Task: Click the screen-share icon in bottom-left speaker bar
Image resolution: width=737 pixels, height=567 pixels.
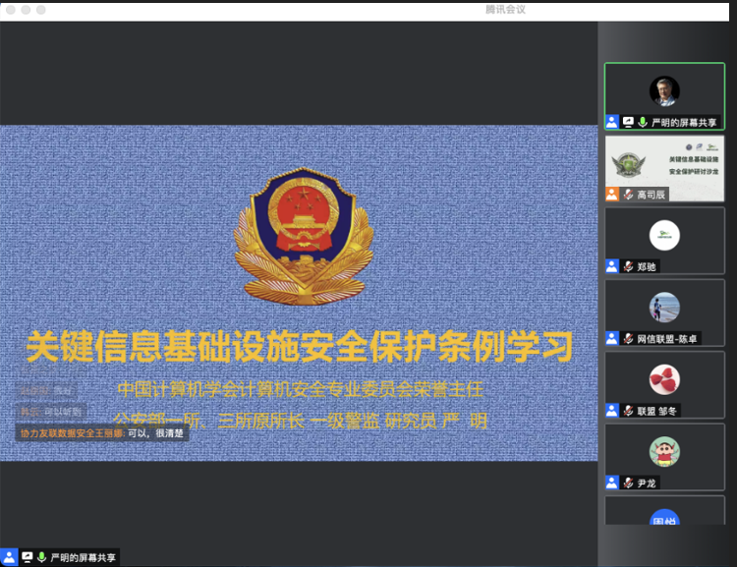Action: coord(28,557)
